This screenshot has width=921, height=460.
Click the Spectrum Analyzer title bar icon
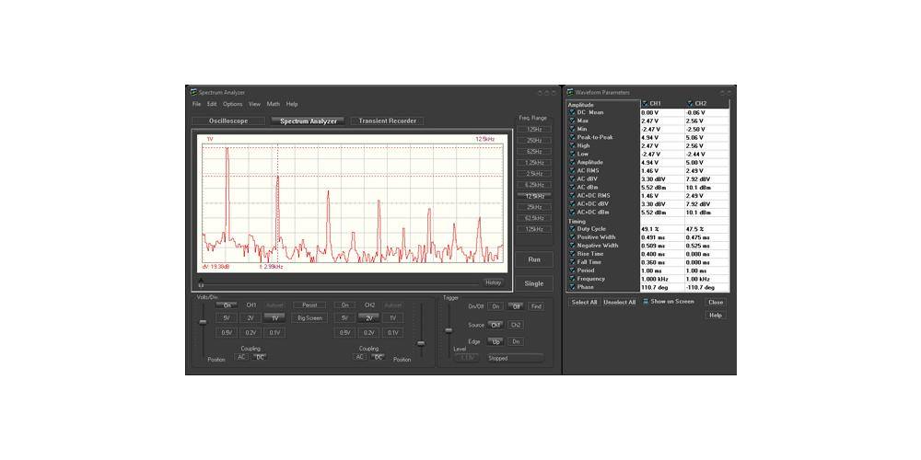(x=193, y=92)
